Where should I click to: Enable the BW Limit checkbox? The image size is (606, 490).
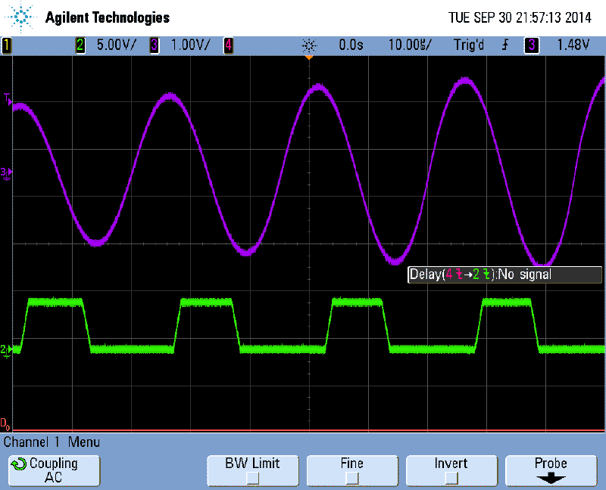click(x=252, y=477)
